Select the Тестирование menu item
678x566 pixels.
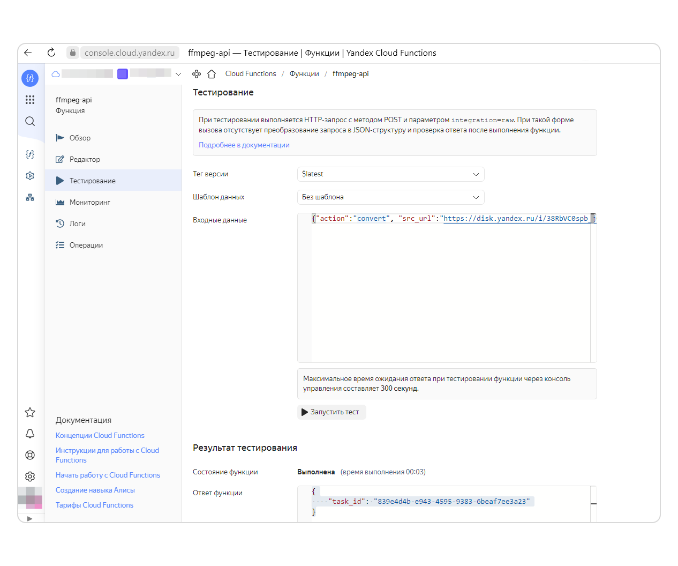pos(114,181)
